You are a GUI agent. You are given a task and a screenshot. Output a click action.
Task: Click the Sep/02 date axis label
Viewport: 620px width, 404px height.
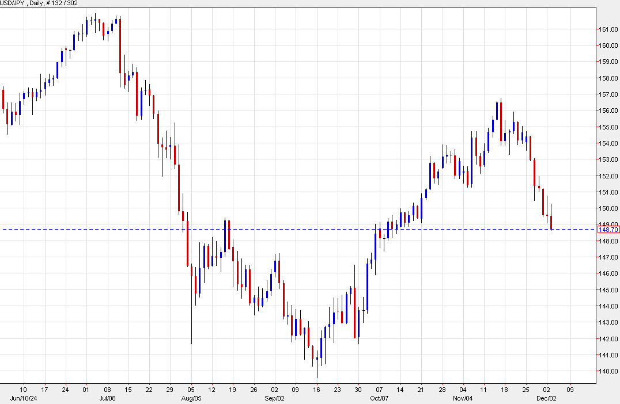click(x=275, y=397)
